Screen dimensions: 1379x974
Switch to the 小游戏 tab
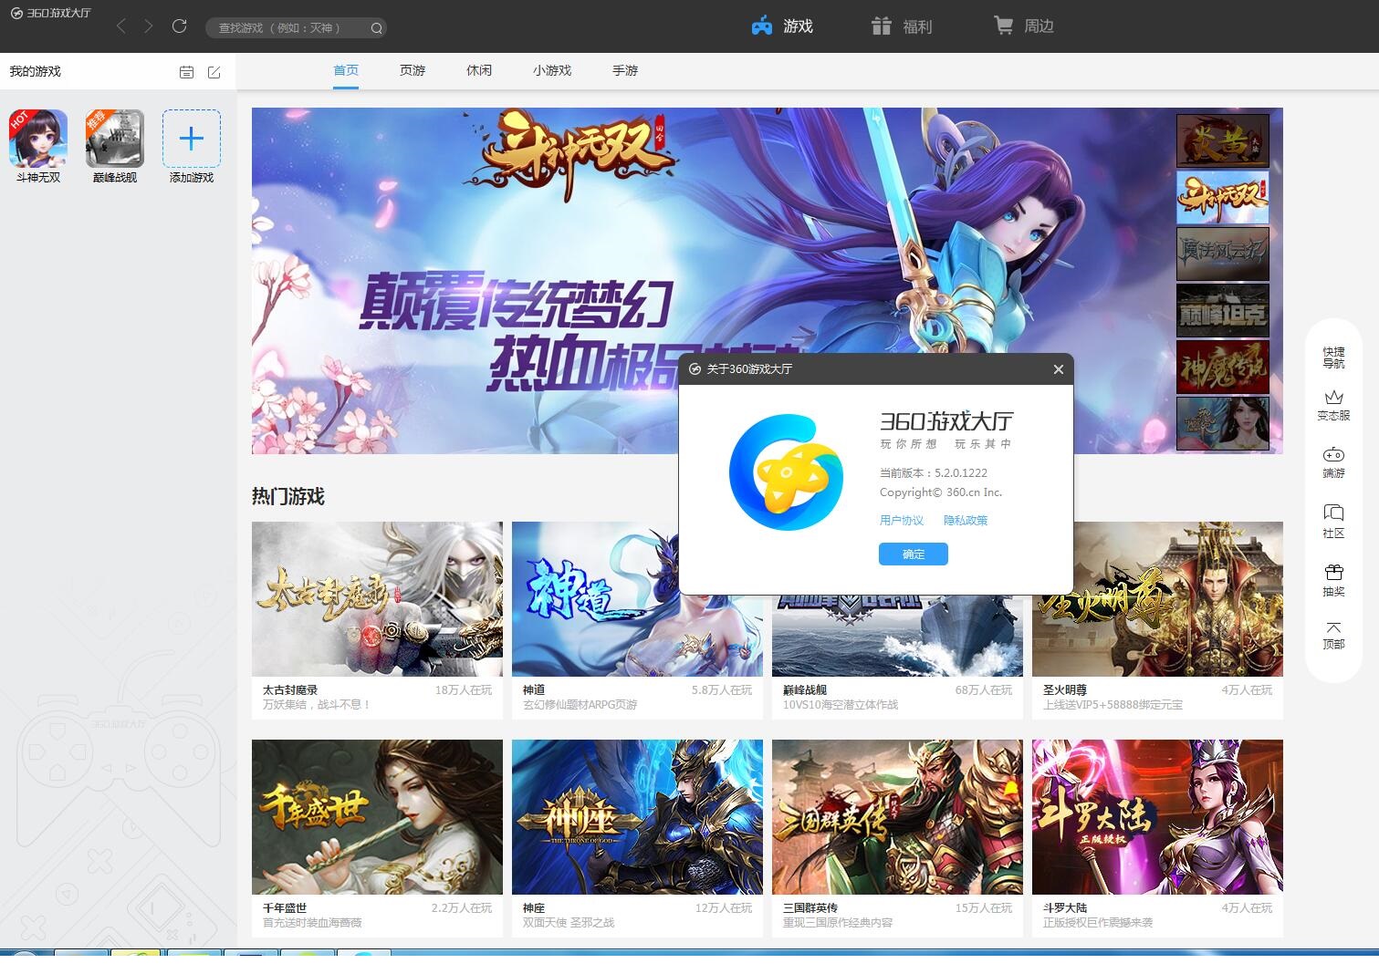point(552,70)
